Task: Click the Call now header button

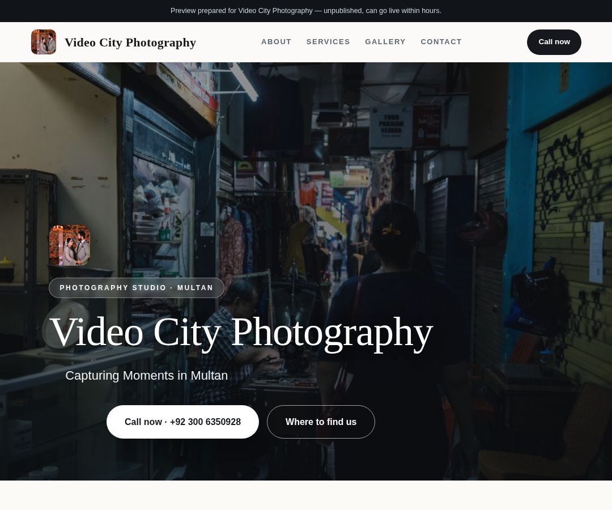Action: (554, 42)
